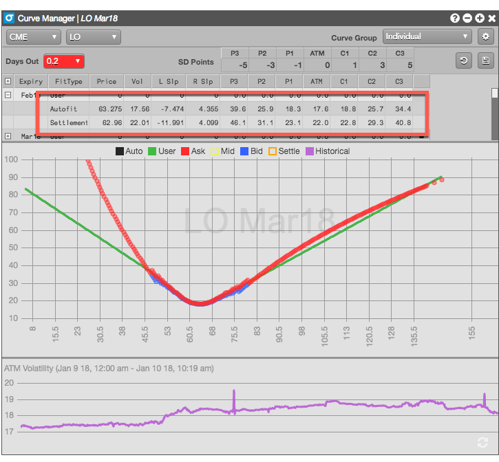
Task: Toggle the Historical legend series
Action: pyautogui.click(x=328, y=151)
